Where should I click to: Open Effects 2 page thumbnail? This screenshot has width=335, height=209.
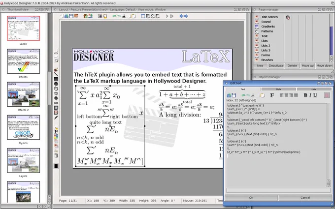23,94
